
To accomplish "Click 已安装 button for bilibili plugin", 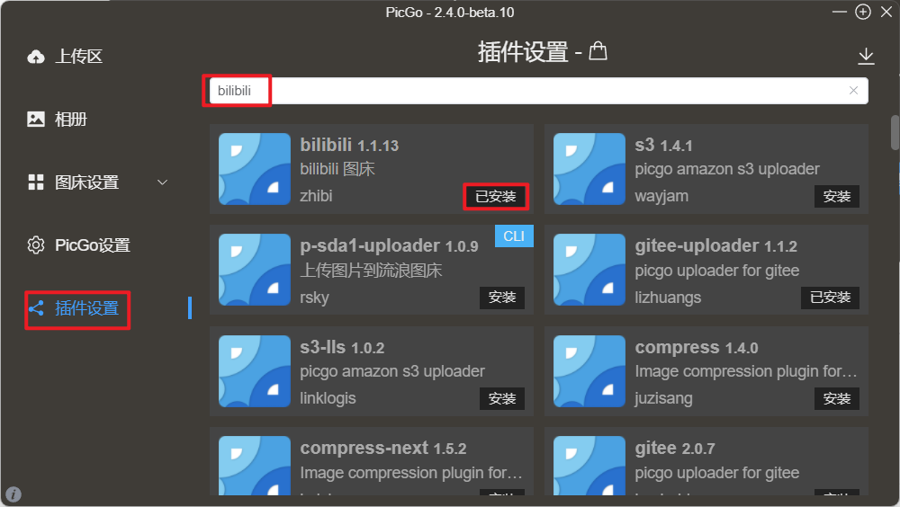I will coord(496,196).
